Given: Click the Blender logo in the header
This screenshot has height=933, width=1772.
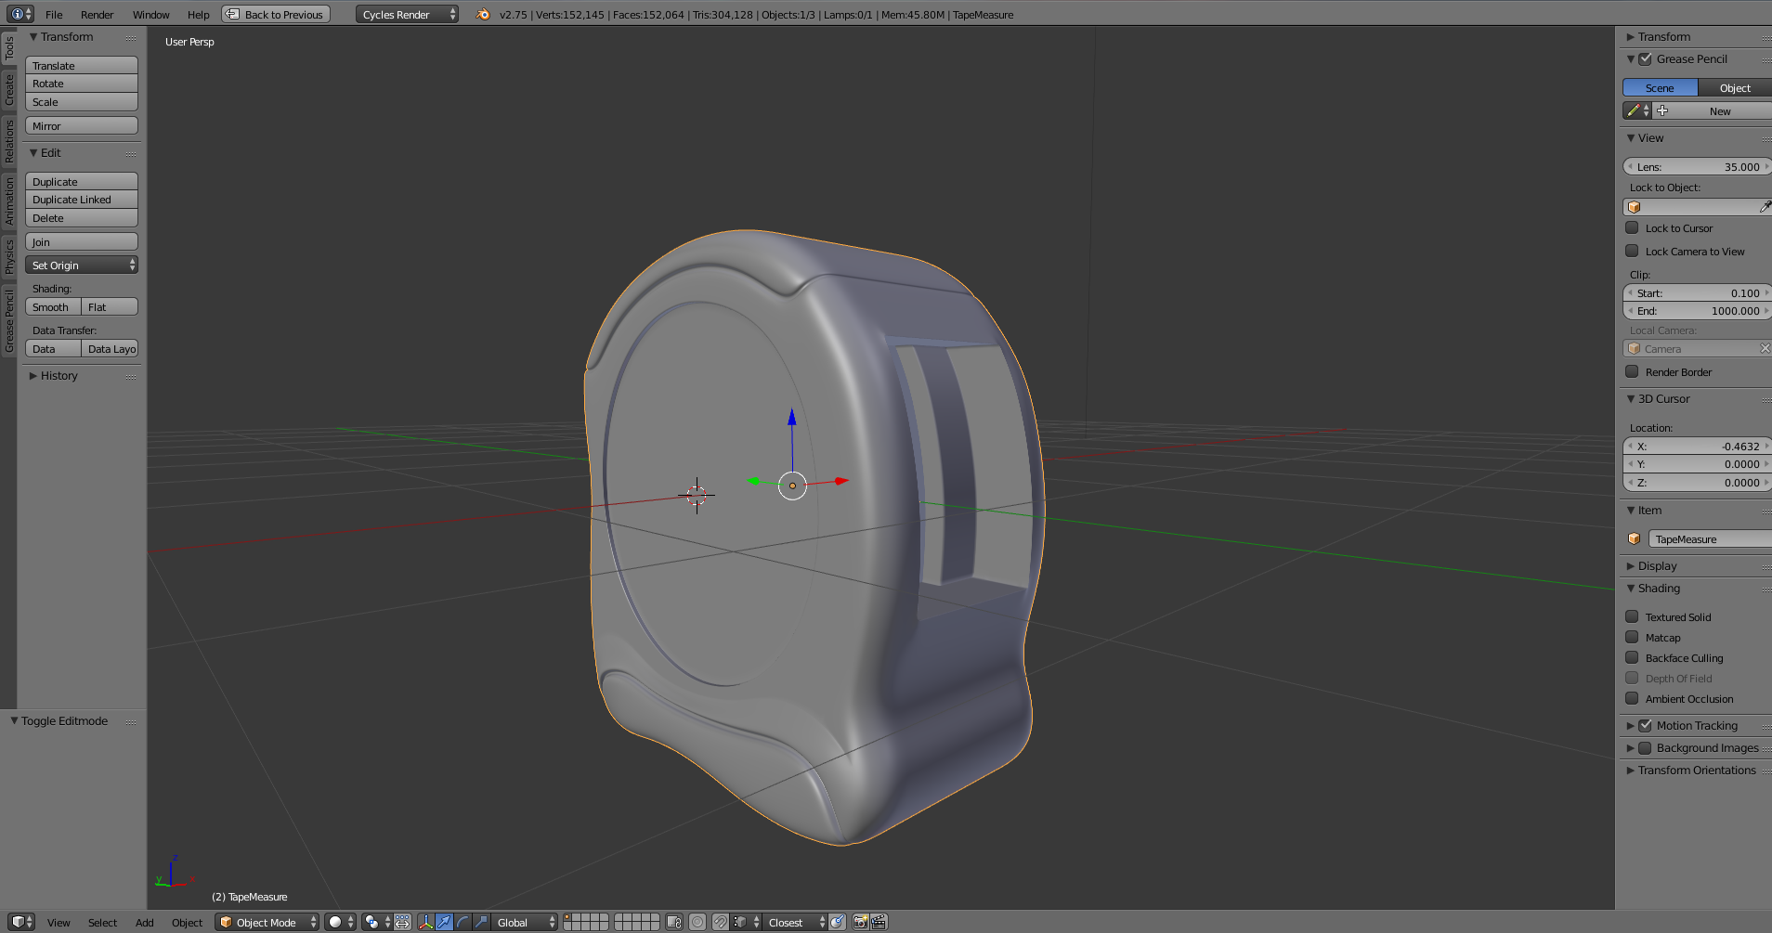Looking at the screenshot, I should 483,14.
